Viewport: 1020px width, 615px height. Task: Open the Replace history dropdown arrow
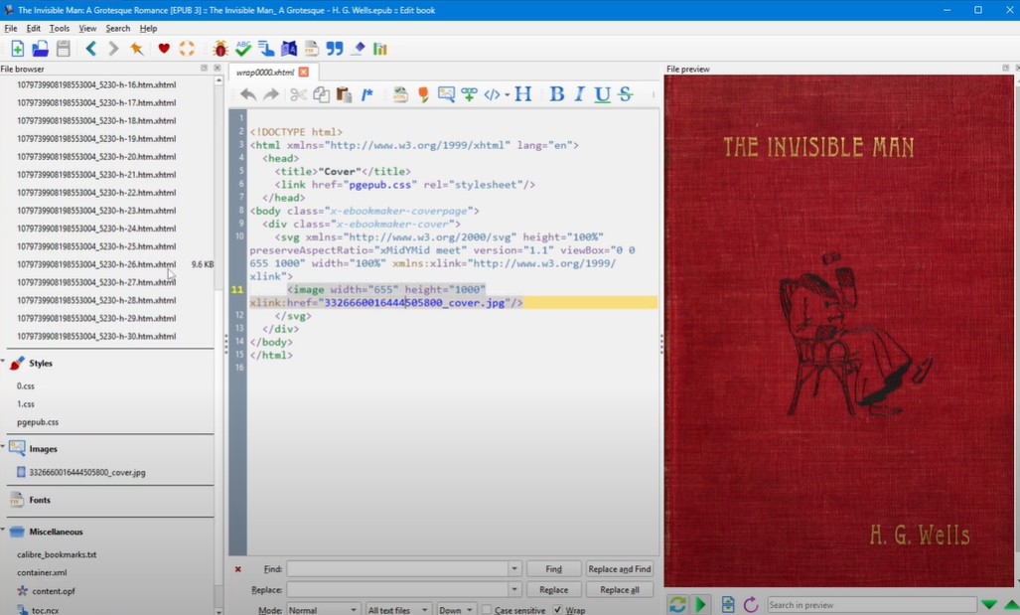pos(513,589)
